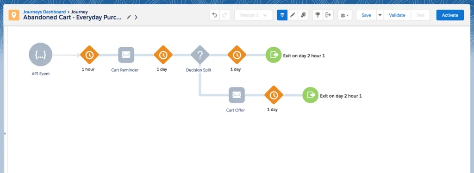The width and height of the screenshot is (474, 173).
Task: Open the Version 1 dropdown
Action: click(x=253, y=15)
